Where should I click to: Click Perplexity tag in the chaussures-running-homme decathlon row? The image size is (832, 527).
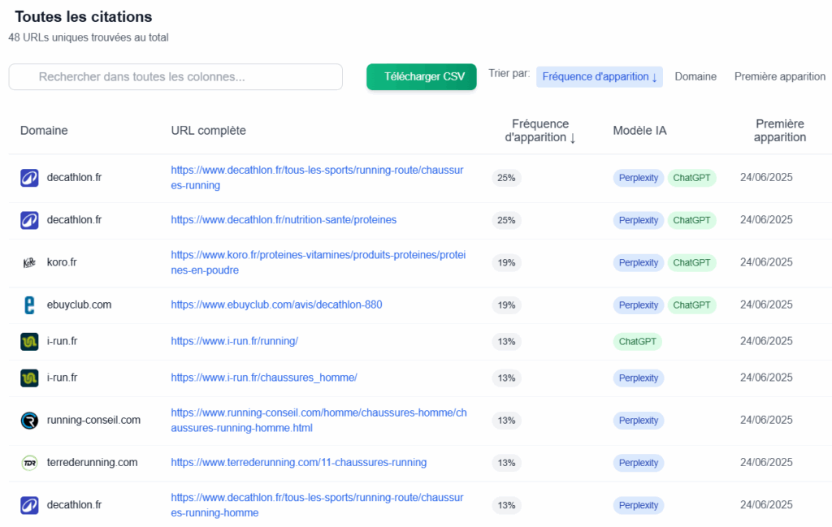(x=639, y=506)
